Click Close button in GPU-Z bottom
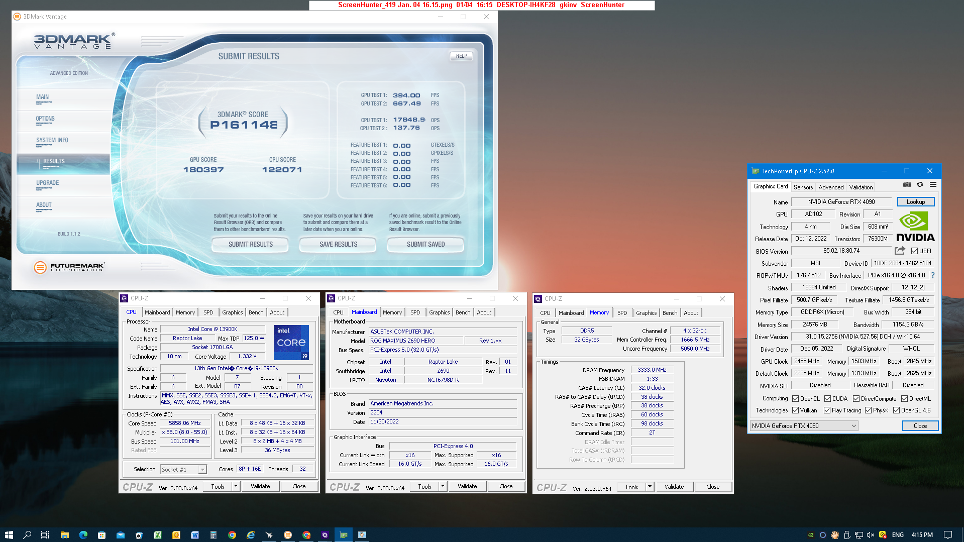The width and height of the screenshot is (964, 542). point(920,425)
